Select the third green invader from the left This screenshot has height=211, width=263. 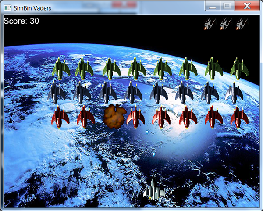pos(111,69)
